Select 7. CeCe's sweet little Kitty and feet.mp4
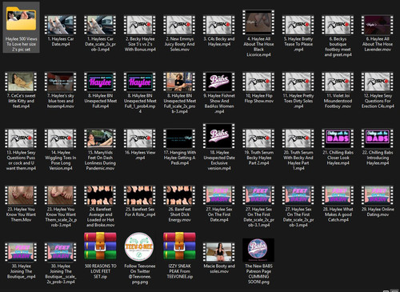The height and width of the screenshot is (292, 400). coord(21,82)
